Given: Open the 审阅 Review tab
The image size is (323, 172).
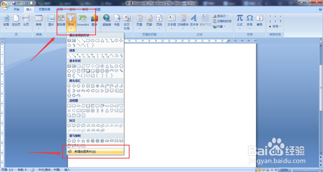Looking at the screenshot, I should point(85,9).
